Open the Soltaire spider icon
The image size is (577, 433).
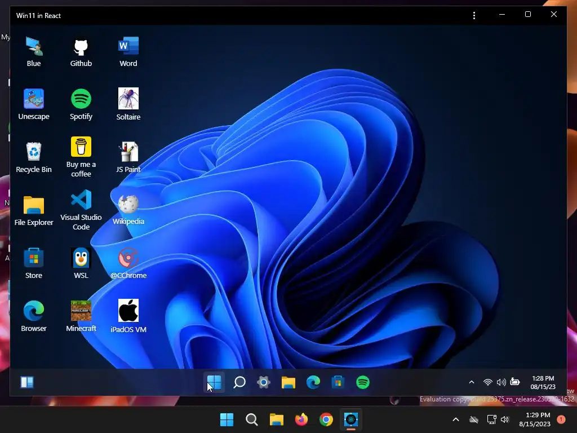[128, 104]
